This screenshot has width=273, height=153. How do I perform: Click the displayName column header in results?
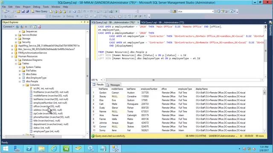click(x=201, y=89)
